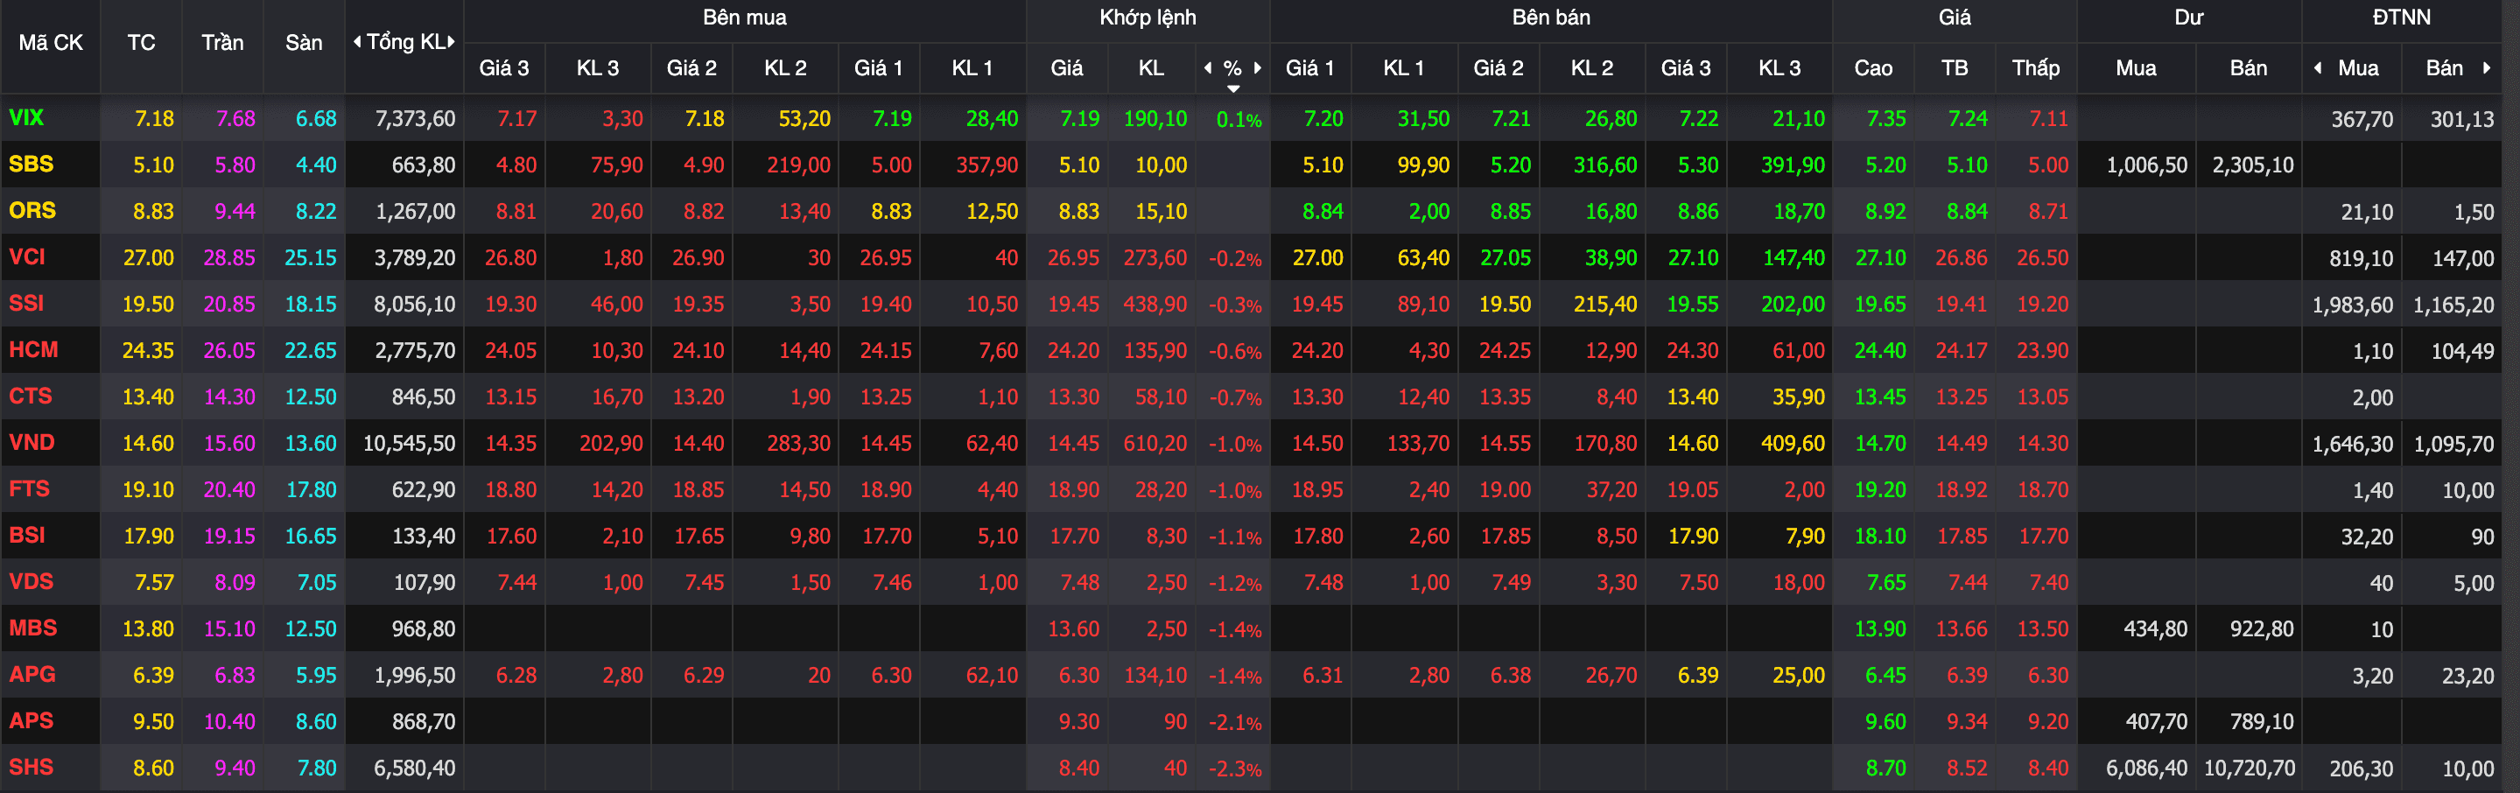Click VND foreign sell value 1,095,70

(2453, 444)
